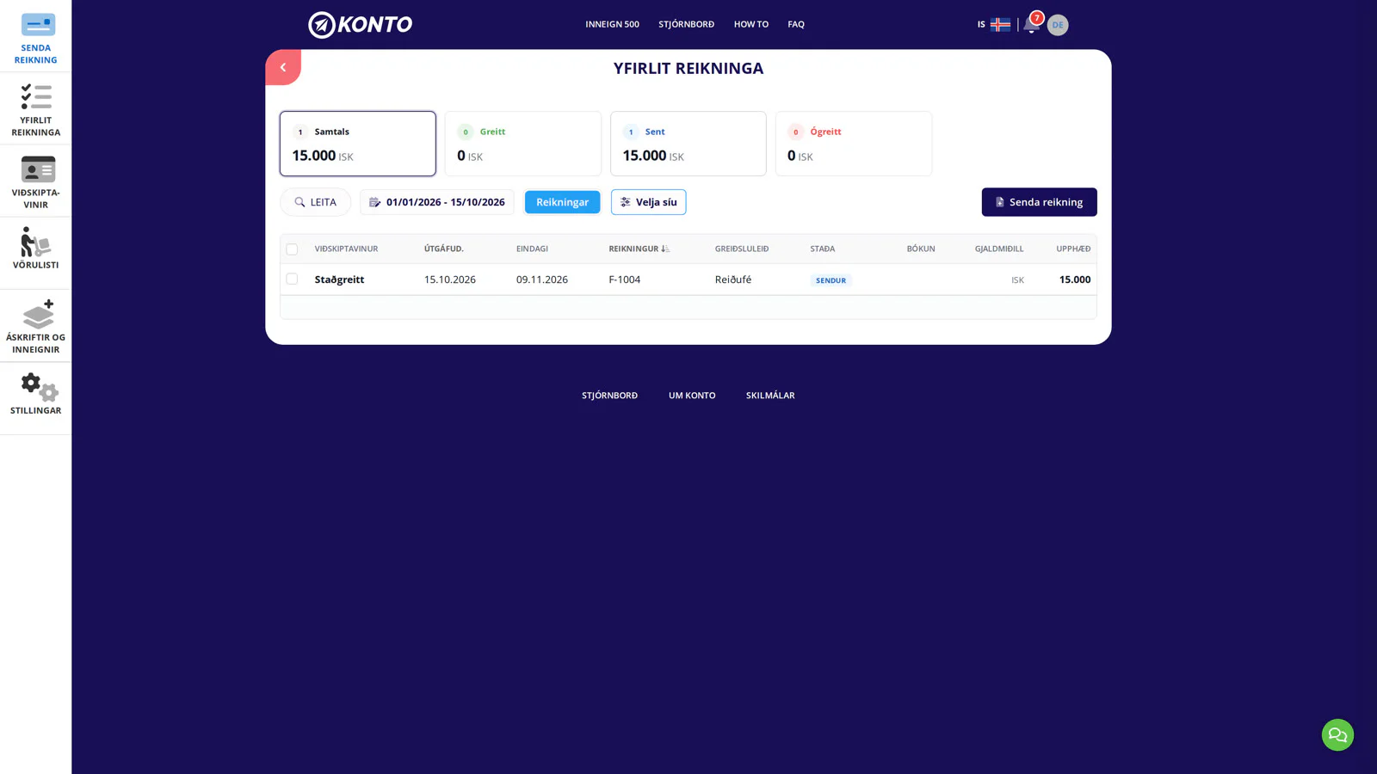This screenshot has height=774, width=1377.
Task: Open Áskriftir og Inneignir section
Action: coord(36,326)
